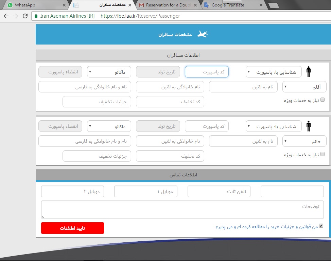
Task: Close the مشخصات مسافران tab
Action: 130,5
